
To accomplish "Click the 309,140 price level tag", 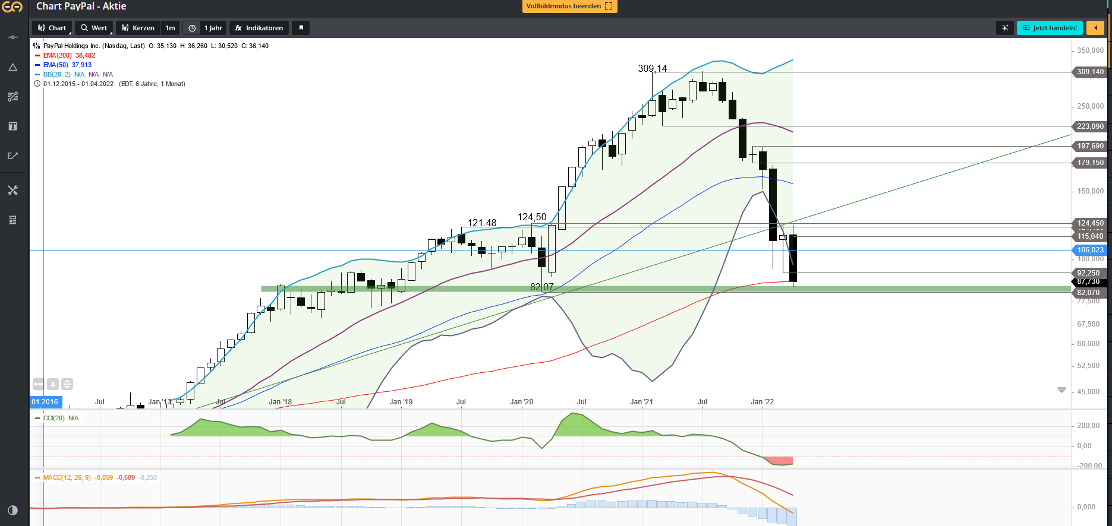I will [1090, 72].
